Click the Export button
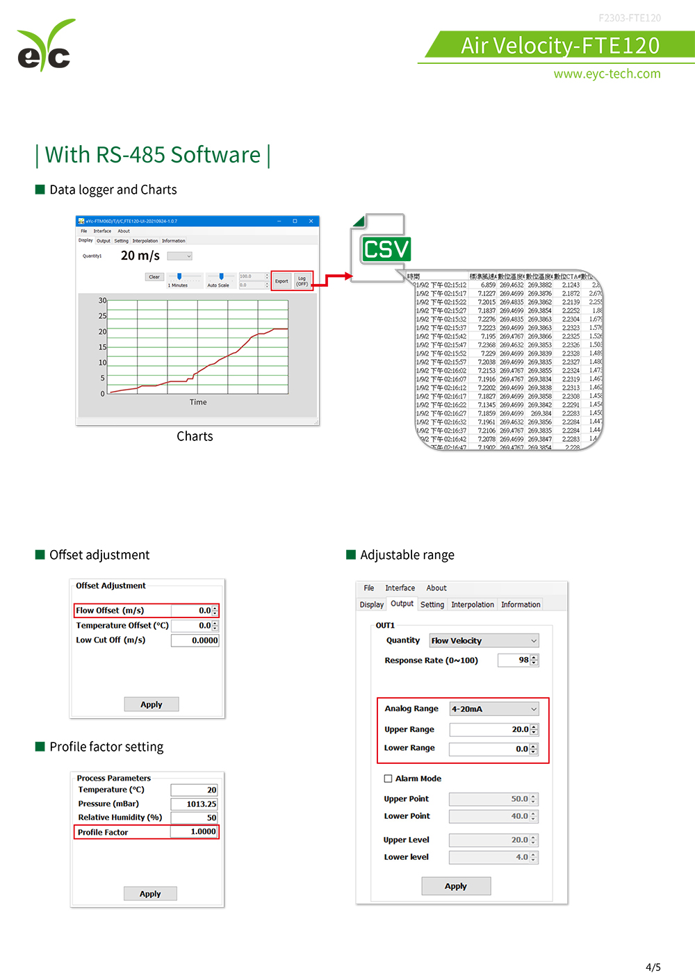The width and height of the screenshot is (695, 973). [x=281, y=281]
